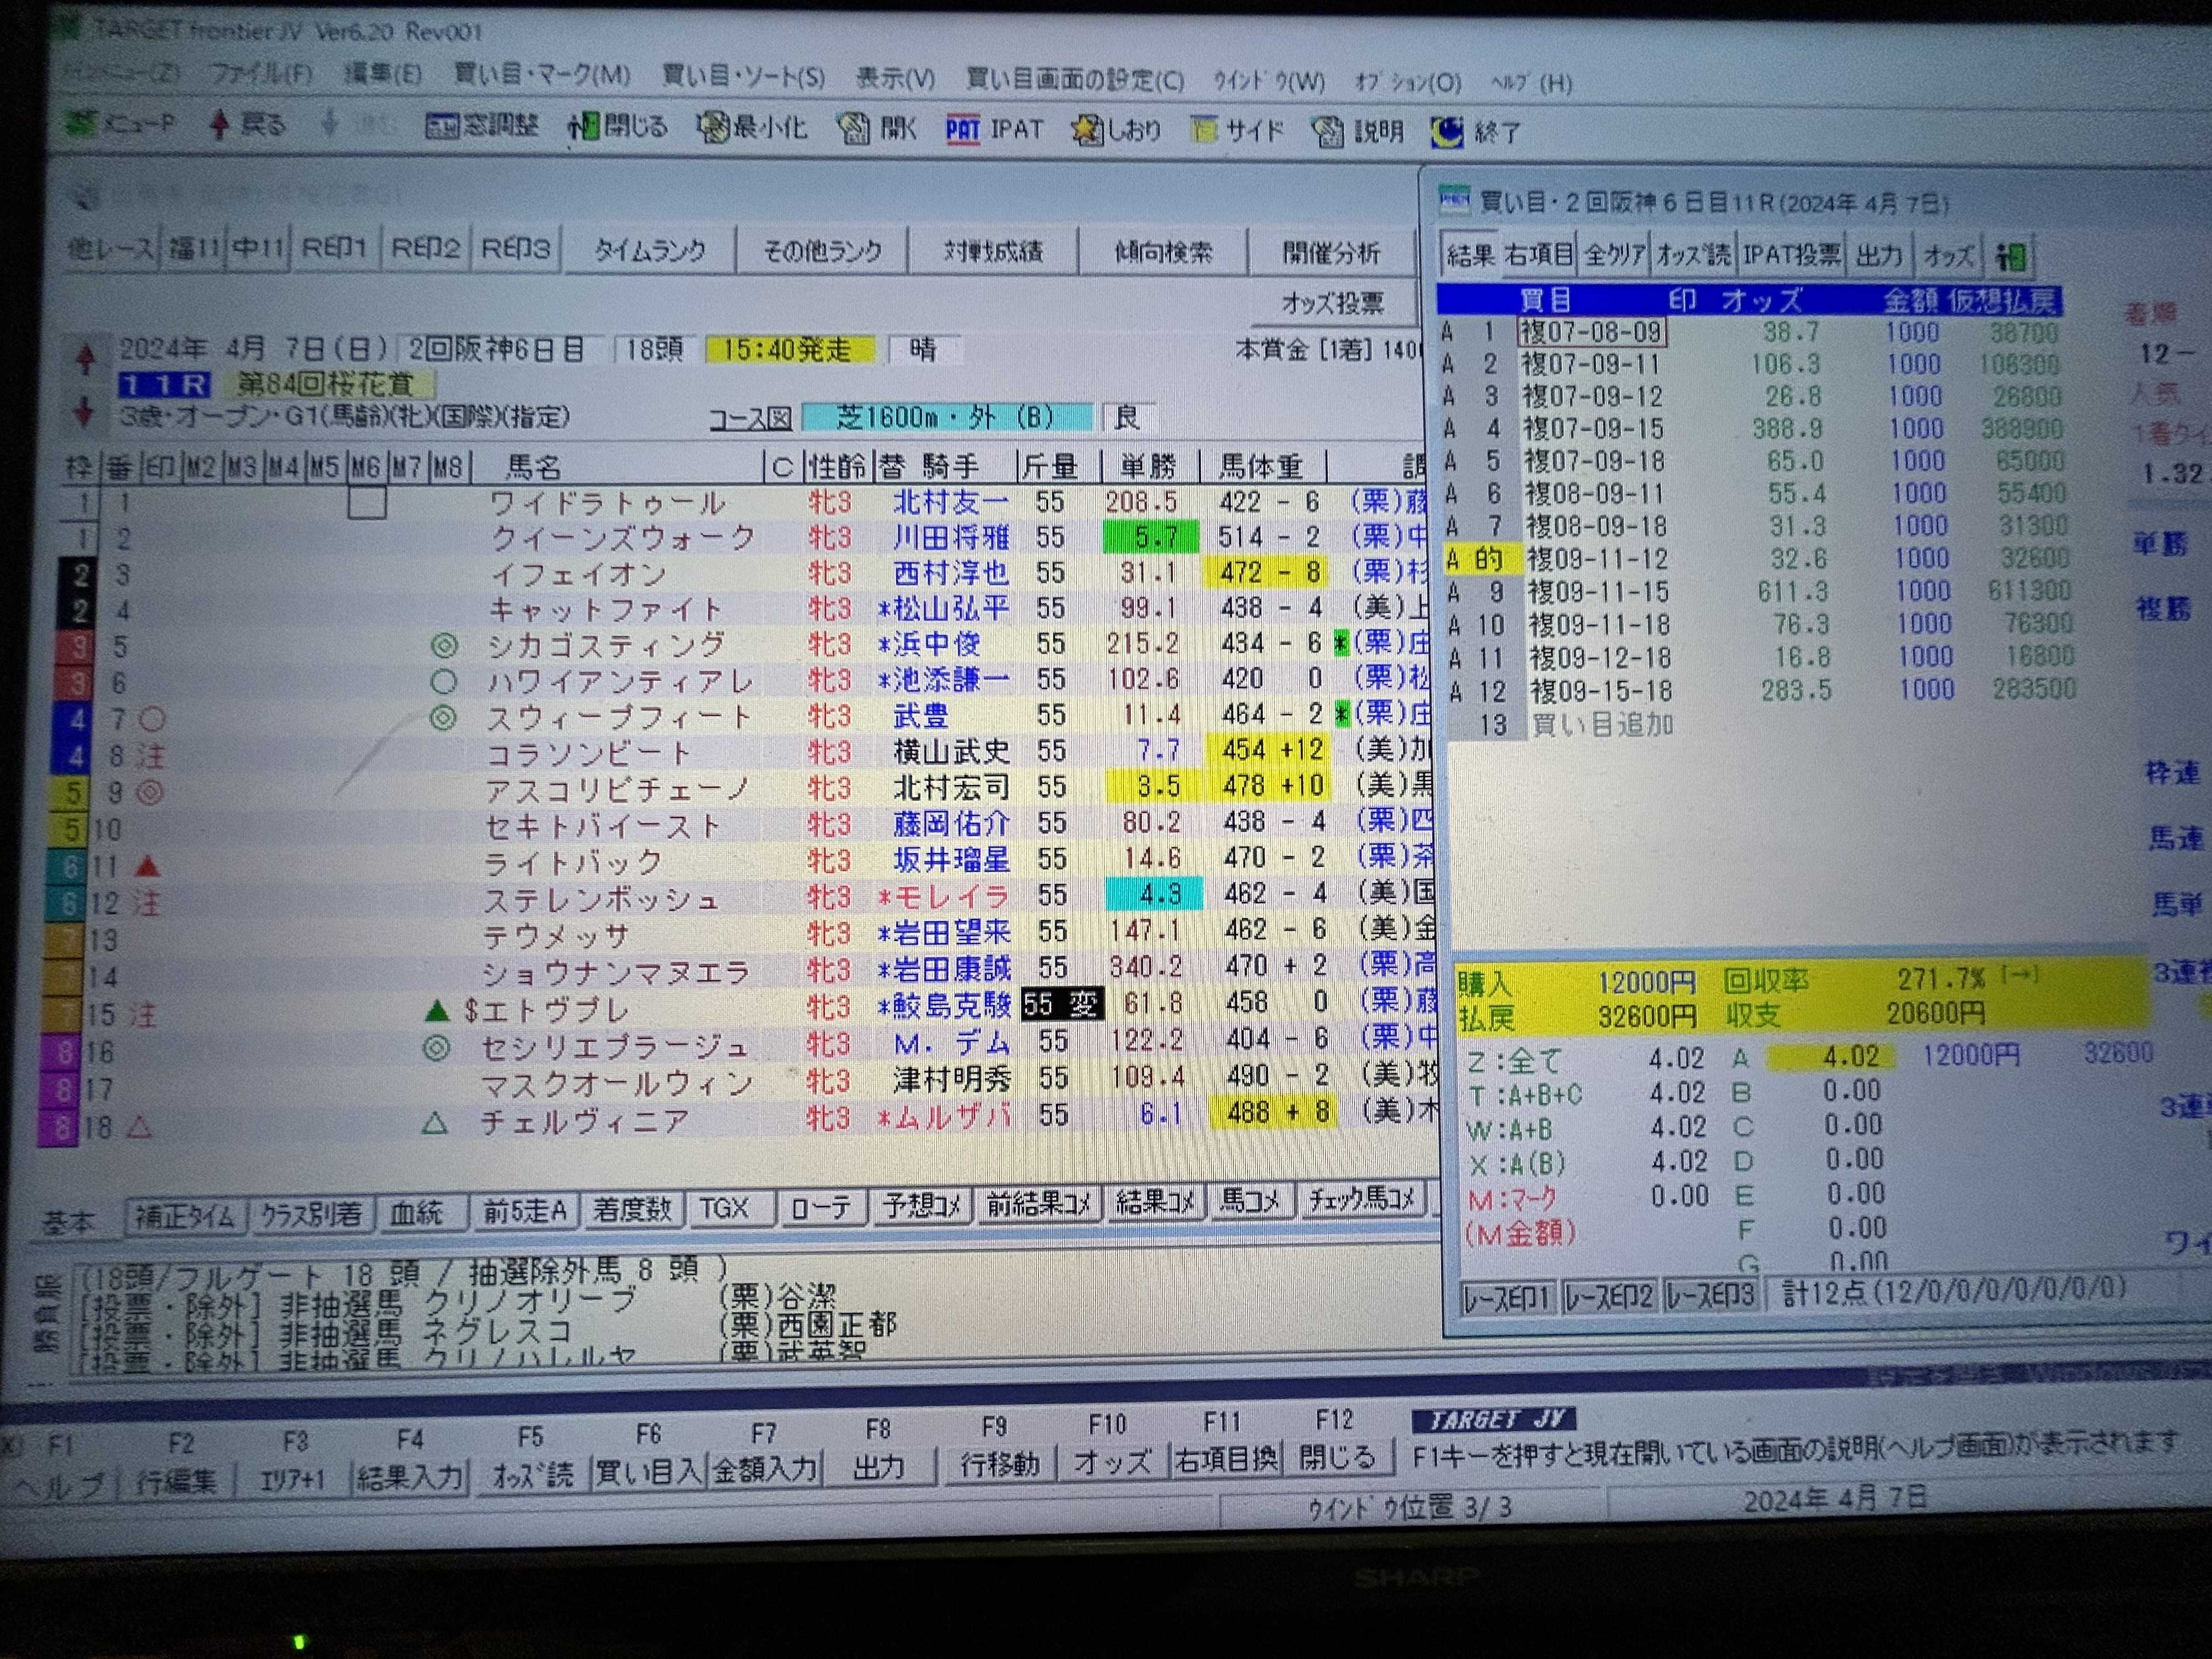2212x1659 pixels.
Task: Click the しおり bookmark icon
Action: (x=1086, y=131)
